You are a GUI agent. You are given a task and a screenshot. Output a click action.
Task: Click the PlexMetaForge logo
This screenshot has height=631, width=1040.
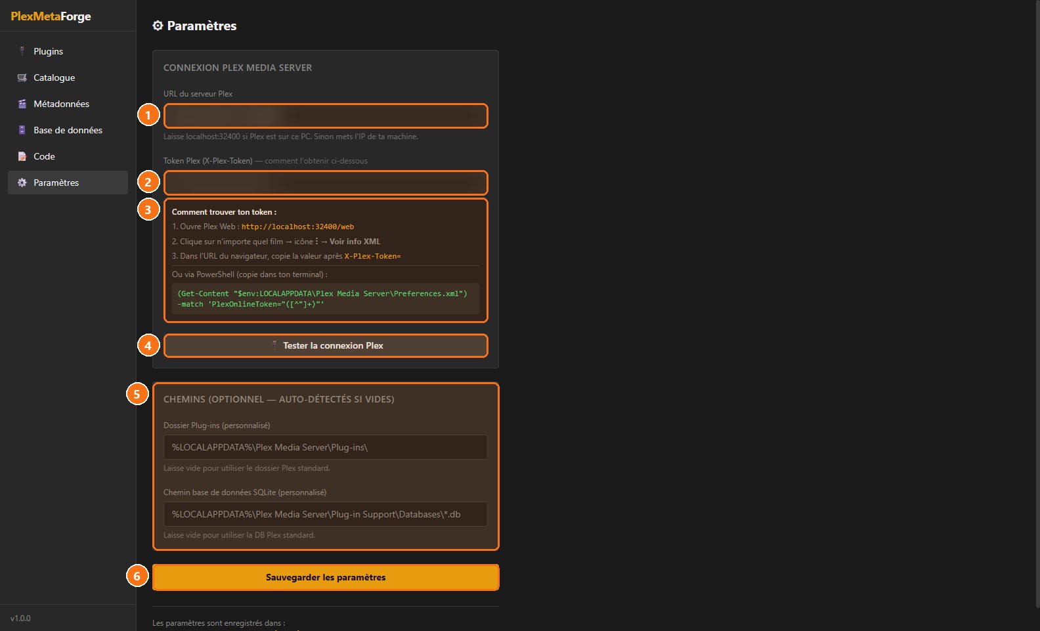[x=51, y=16]
